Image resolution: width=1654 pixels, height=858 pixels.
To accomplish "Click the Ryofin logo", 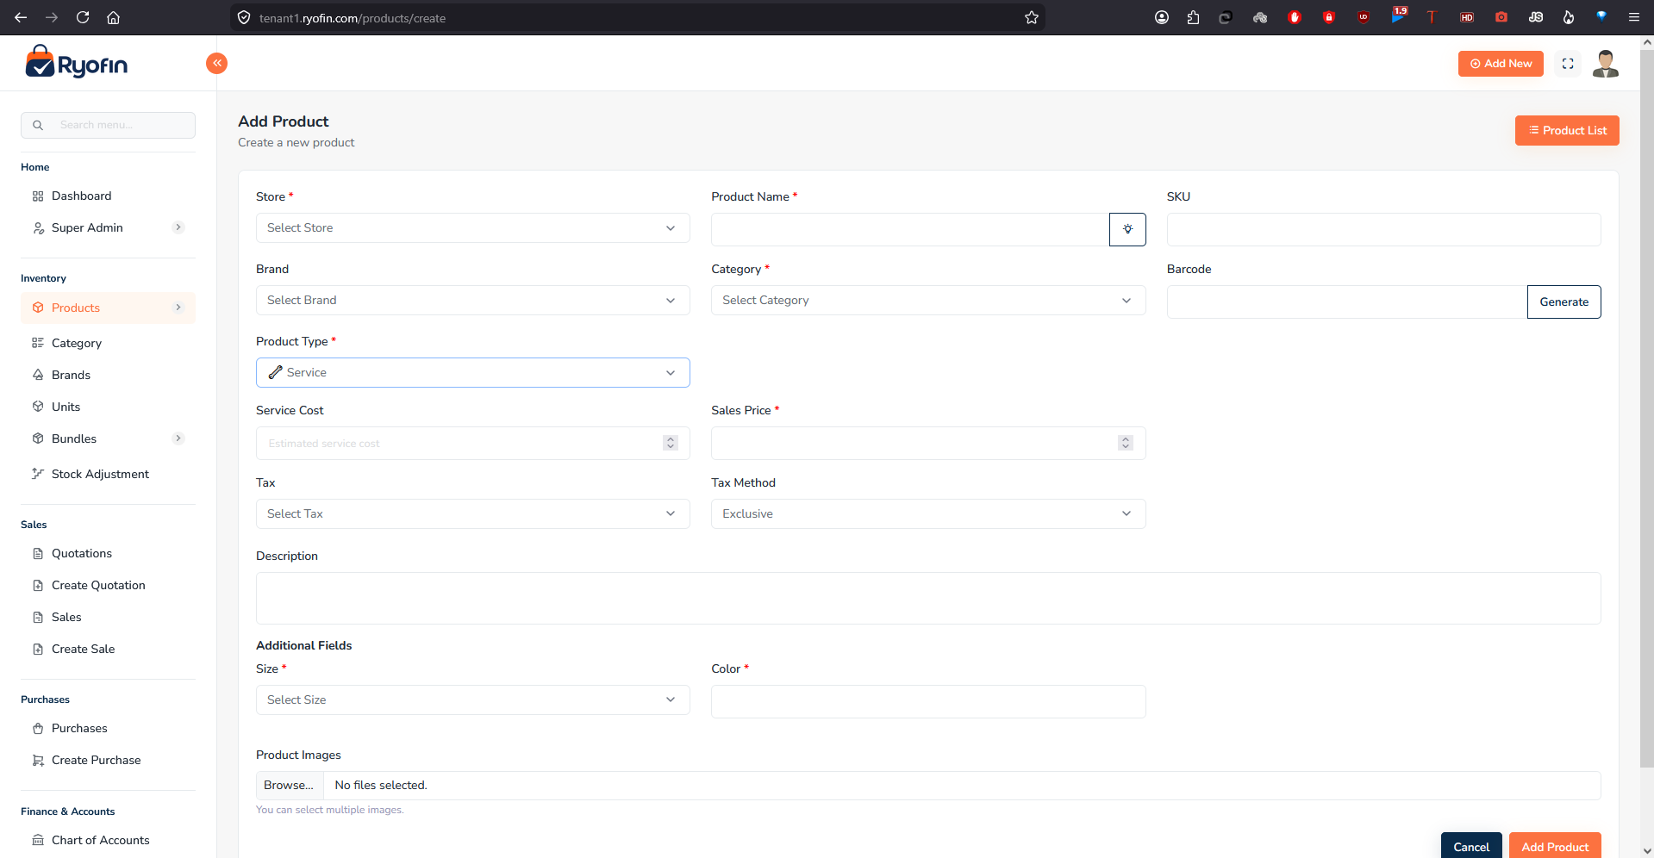I will [76, 63].
